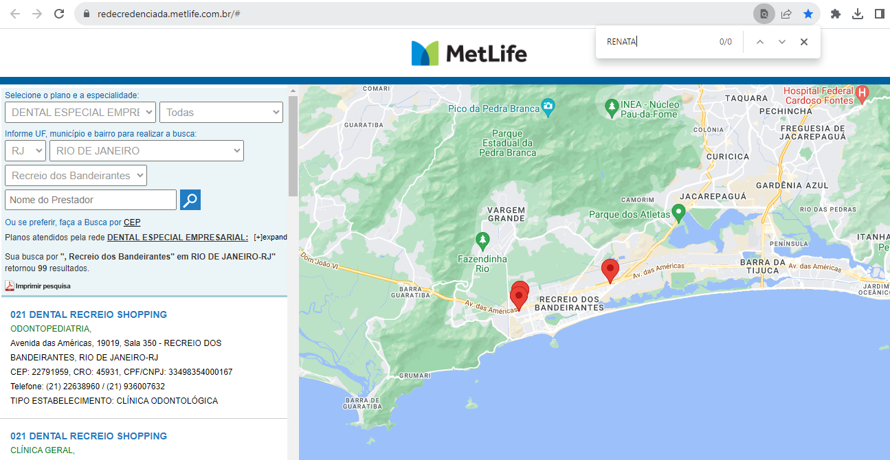The height and width of the screenshot is (460, 890).
Task: View site security lock information
Action: pyautogui.click(x=86, y=14)
